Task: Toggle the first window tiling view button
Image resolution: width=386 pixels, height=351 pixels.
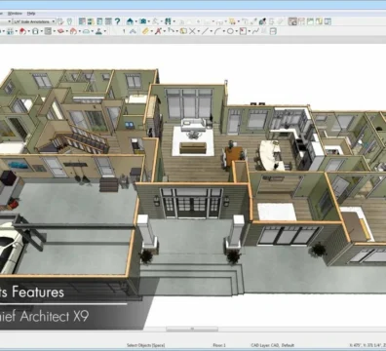Action: (292, 21)
